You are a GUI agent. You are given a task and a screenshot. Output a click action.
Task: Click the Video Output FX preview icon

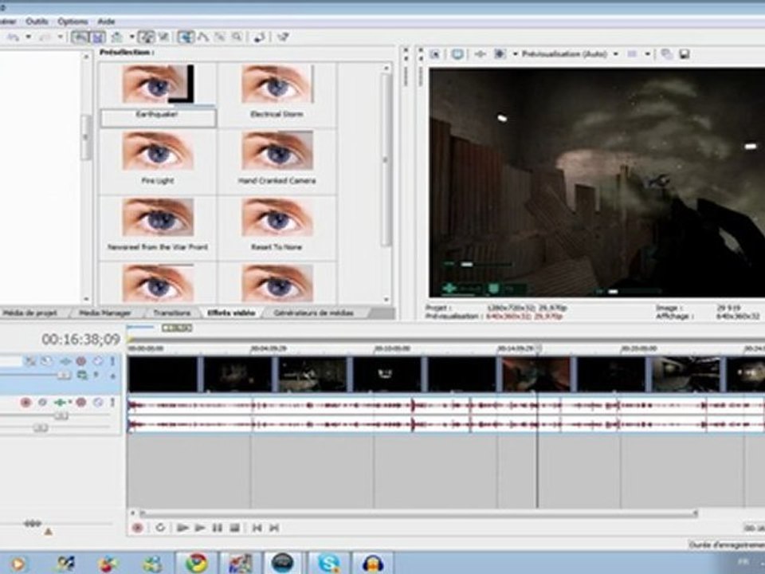pyautogui.click(x=480, y=53)
